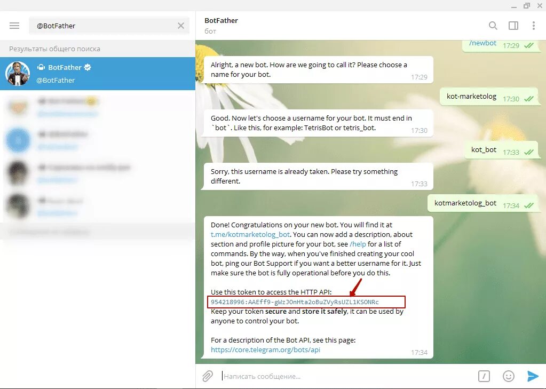Send the message with arrow button
Screen dimensions: 546x389
(x=533, y=376)
